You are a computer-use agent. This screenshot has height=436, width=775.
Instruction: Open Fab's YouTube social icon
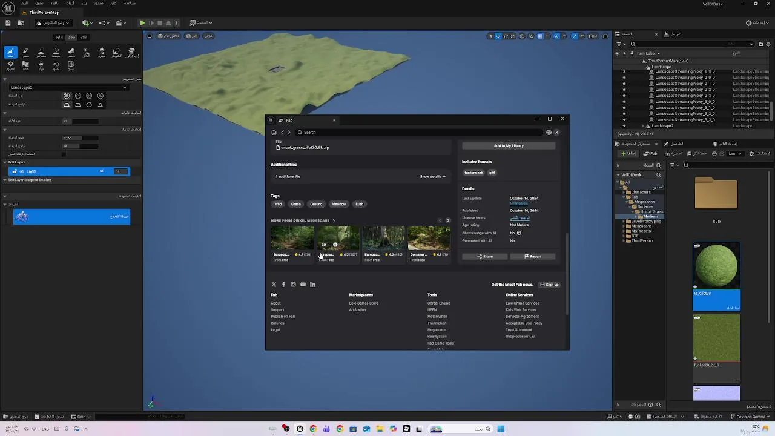point(303,284)
